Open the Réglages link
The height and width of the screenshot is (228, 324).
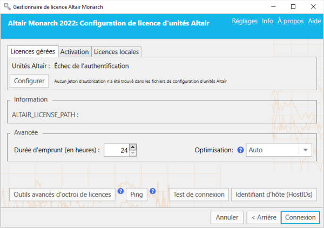tap(245, 21)
